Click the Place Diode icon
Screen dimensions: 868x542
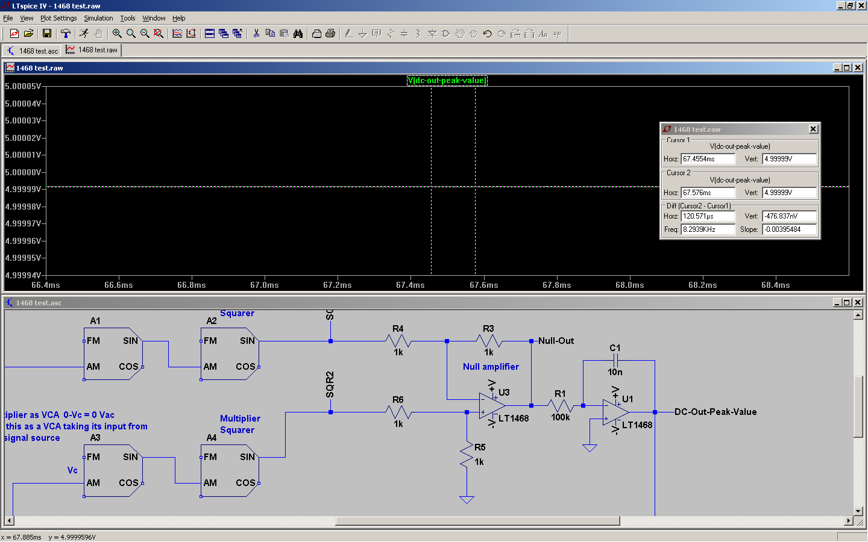tap(432, 34)
